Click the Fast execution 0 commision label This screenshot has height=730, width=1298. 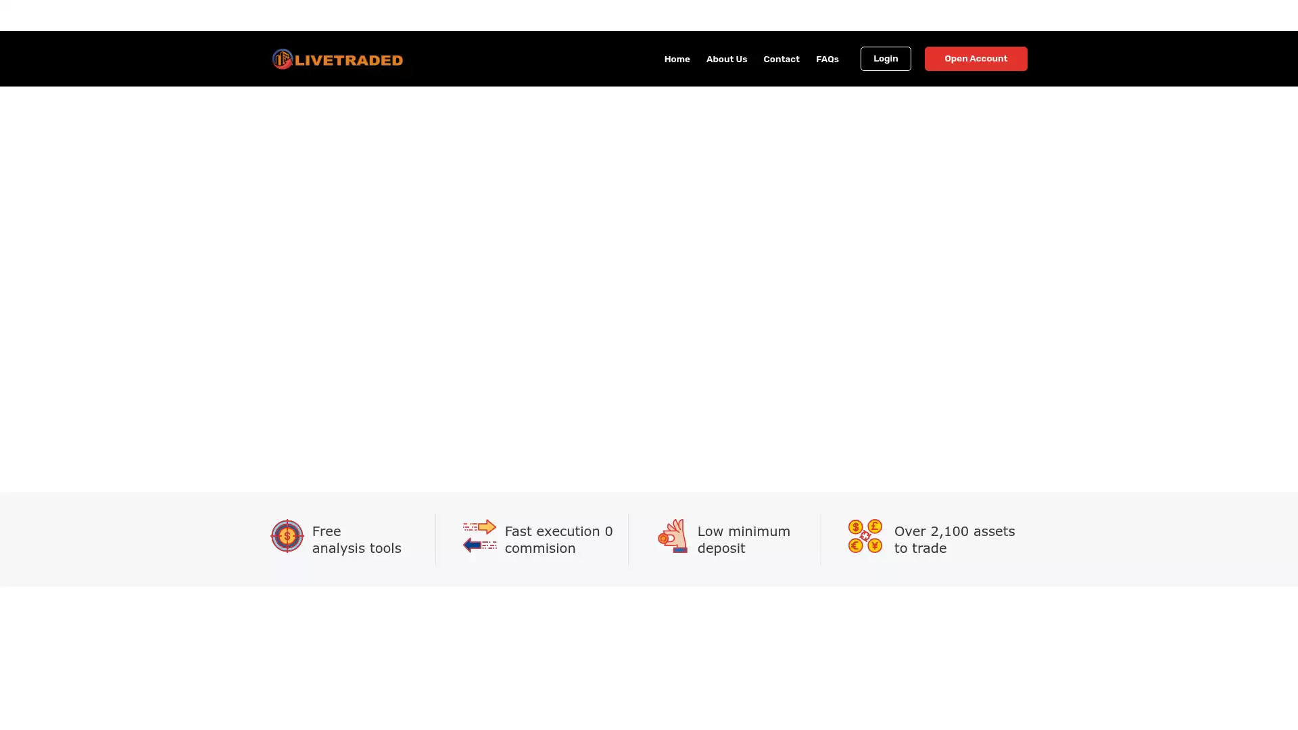[x=558, y=539]
